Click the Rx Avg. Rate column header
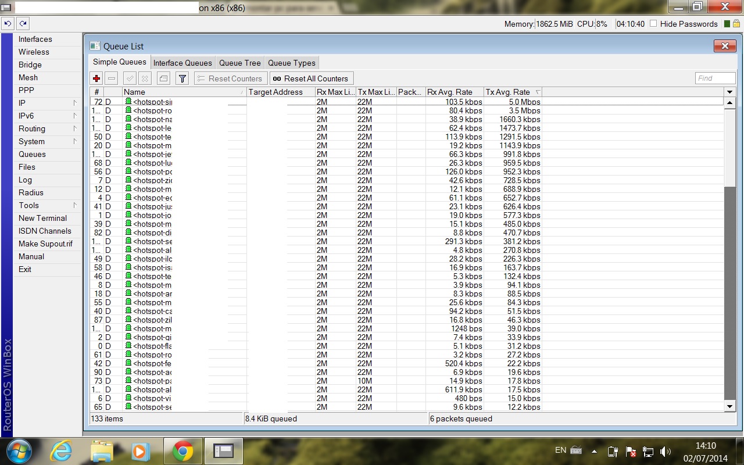The height and width of the screenshot is (465, 744). coord(455,92)
